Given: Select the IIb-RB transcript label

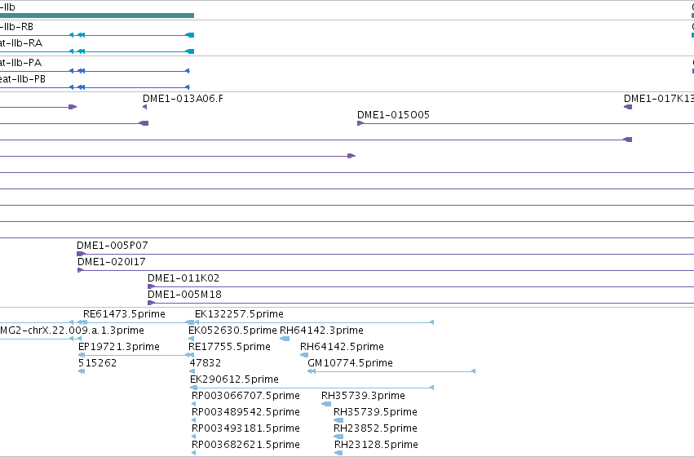Looking at the screenshot, I should click(x=16, y=27).
